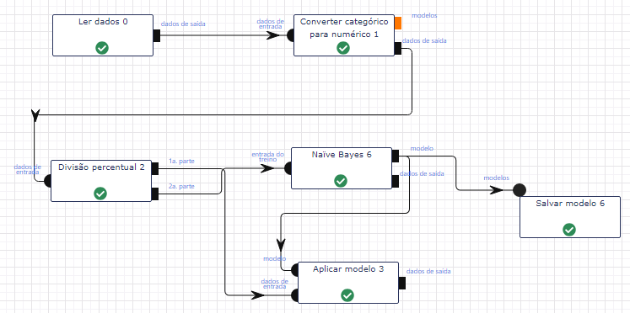Click 'dados de saída' label near Ler dados
Screen dimensions: 630x313
[183, 24]
